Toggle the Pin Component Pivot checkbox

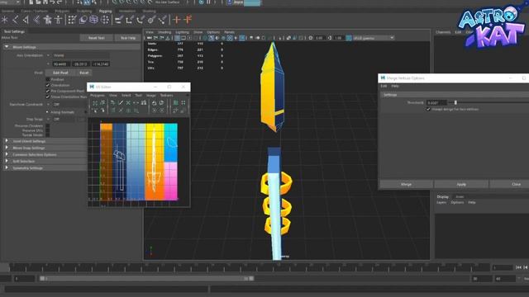[x=48, y=91]
